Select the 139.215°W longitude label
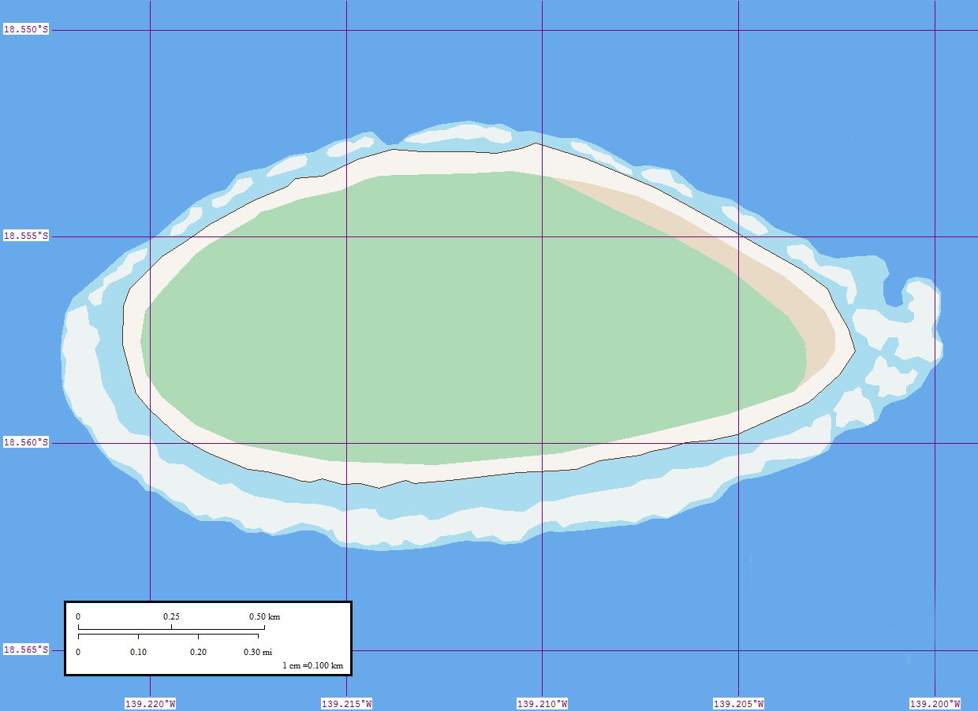The width and height of the screenshot is (978, 711). coord(346,704)
